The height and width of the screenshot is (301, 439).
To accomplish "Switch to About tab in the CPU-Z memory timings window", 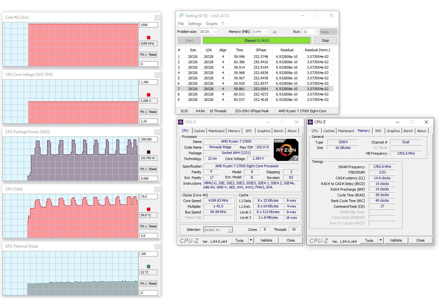I will 422,131.
